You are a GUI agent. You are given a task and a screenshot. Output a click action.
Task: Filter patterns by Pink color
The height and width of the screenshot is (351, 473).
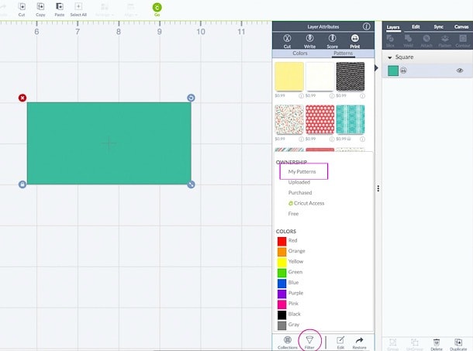288,304
